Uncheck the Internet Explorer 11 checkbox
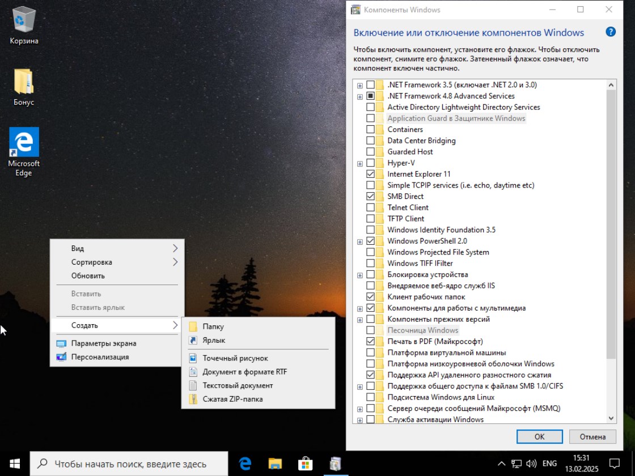This screenshot has height=476, width=635. pos(370,174)
